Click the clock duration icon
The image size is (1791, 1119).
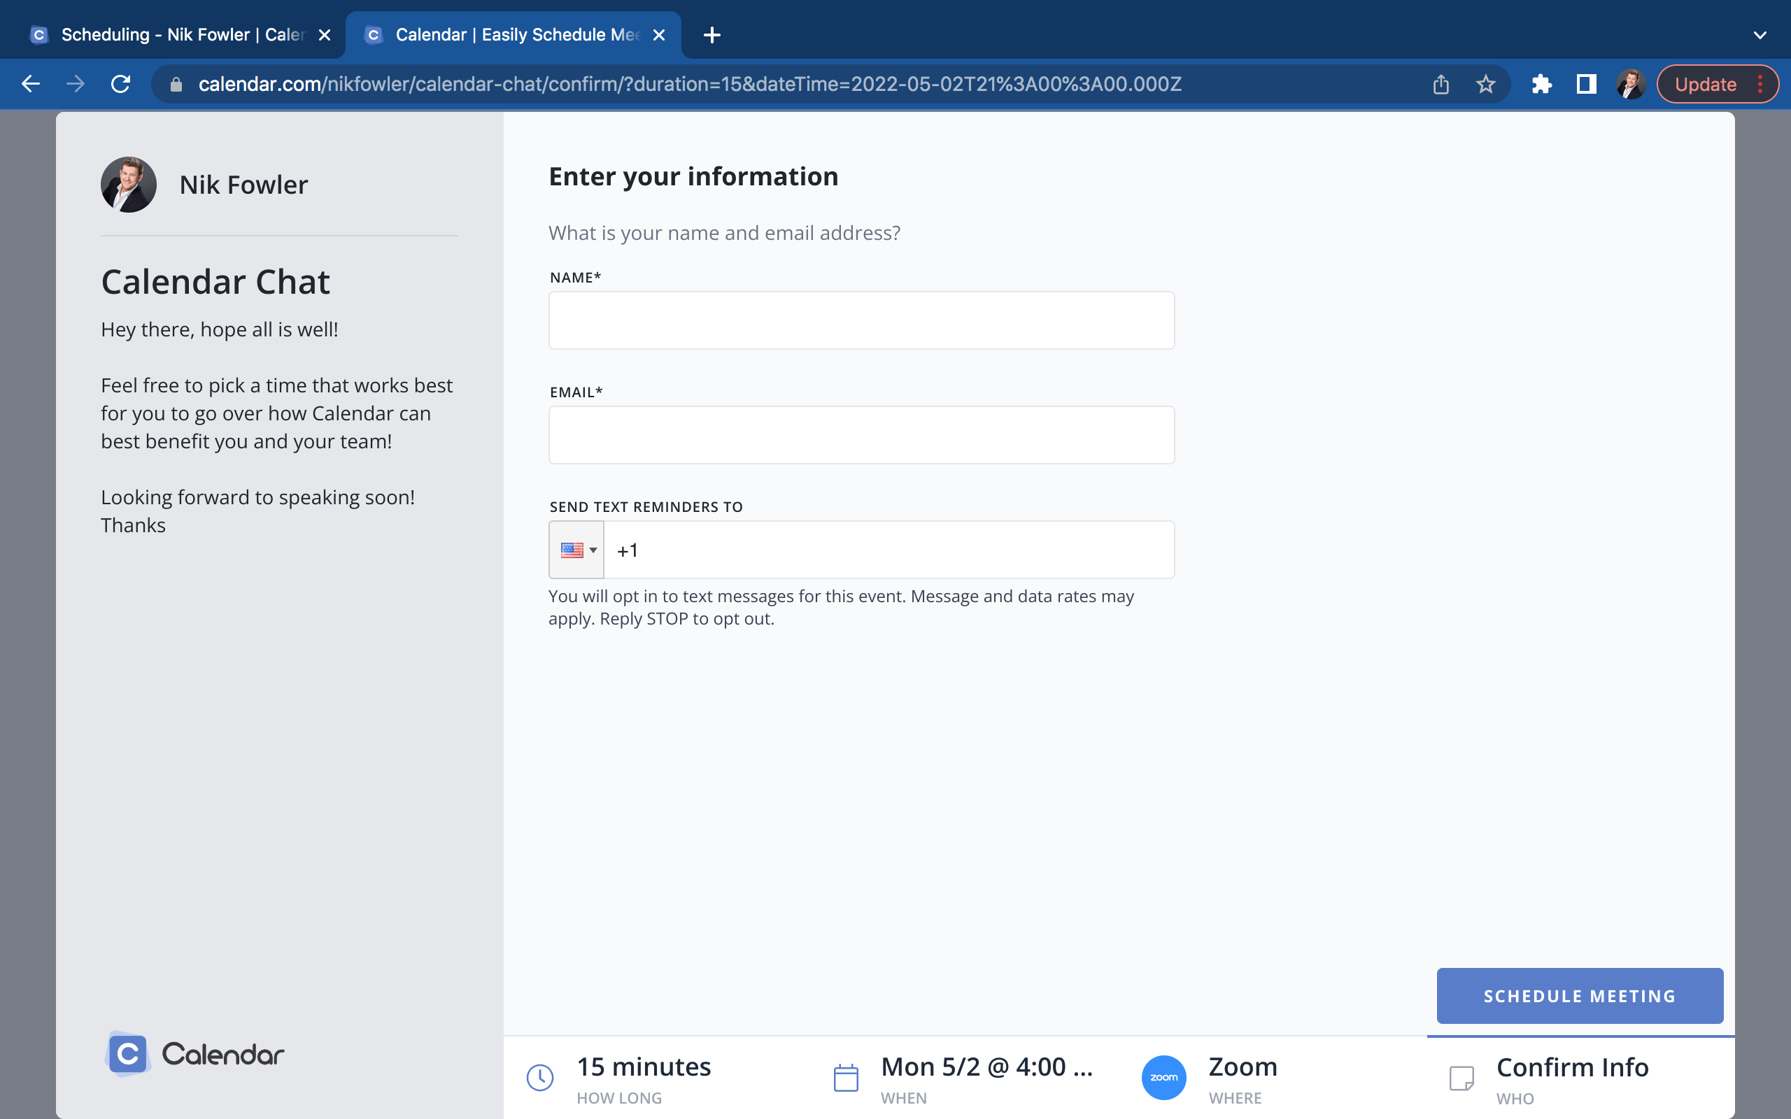coord(540,1078)
